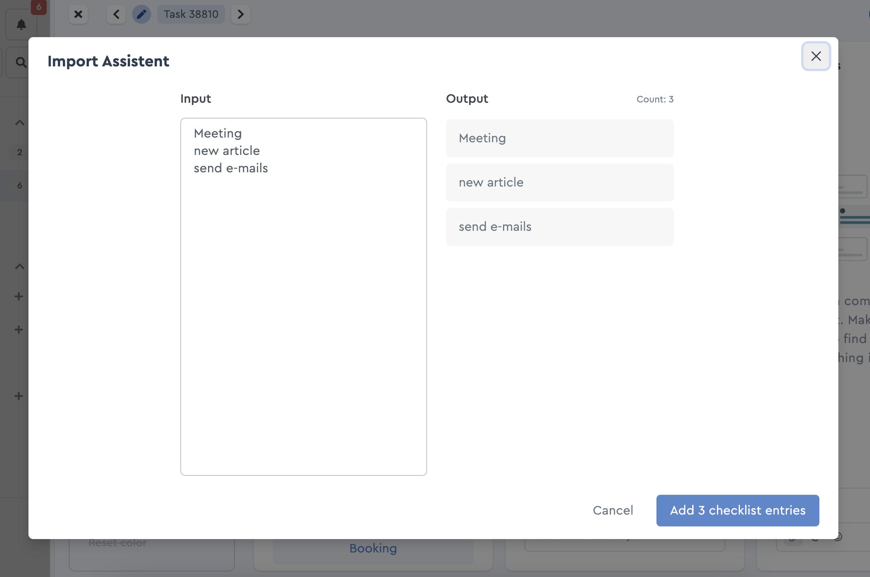Go to the previous task with the left chevron
Viewport: 870px width, 577px height.
(x=116, y=14)
